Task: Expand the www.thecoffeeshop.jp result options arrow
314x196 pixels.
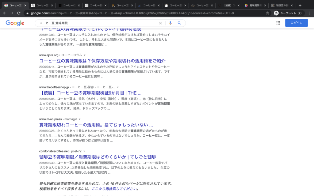Action: point(118,87)
